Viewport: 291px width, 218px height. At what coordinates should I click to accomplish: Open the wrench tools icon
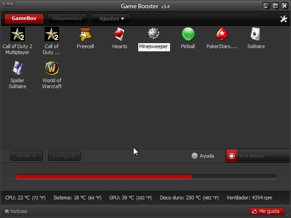click(x=284, y=19)
